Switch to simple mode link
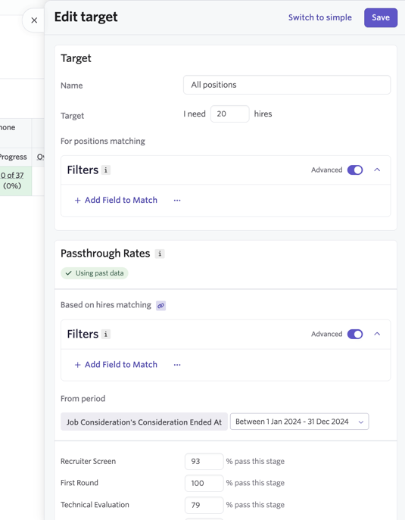Image resolution: width=405 pixels, height=520 pixels. [319, 17]
